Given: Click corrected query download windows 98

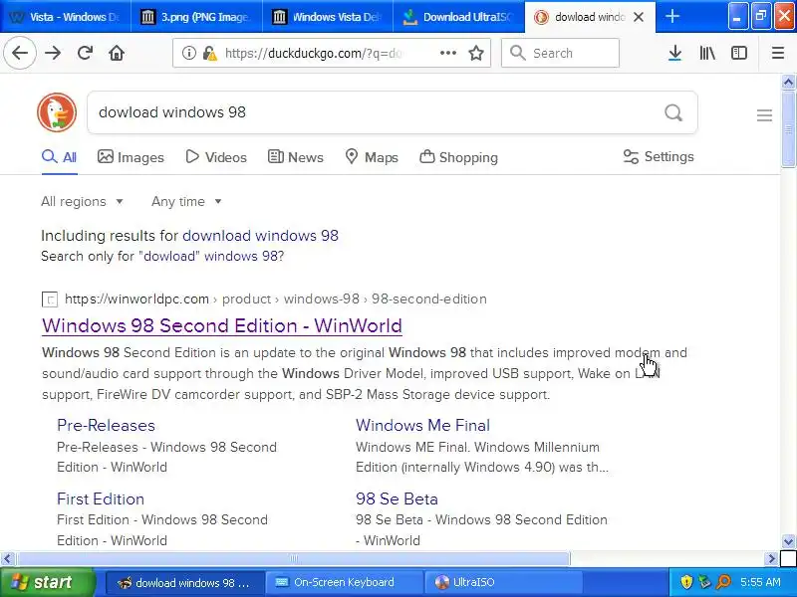Looking at the screenshot, I should coord(260,236).
